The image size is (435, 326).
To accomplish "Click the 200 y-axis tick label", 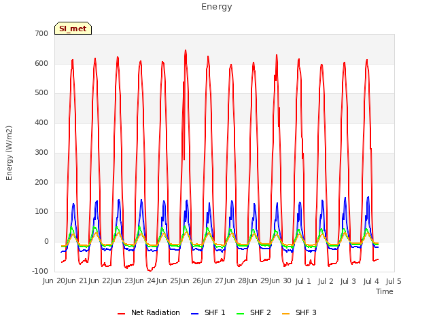I will [41, 183].
